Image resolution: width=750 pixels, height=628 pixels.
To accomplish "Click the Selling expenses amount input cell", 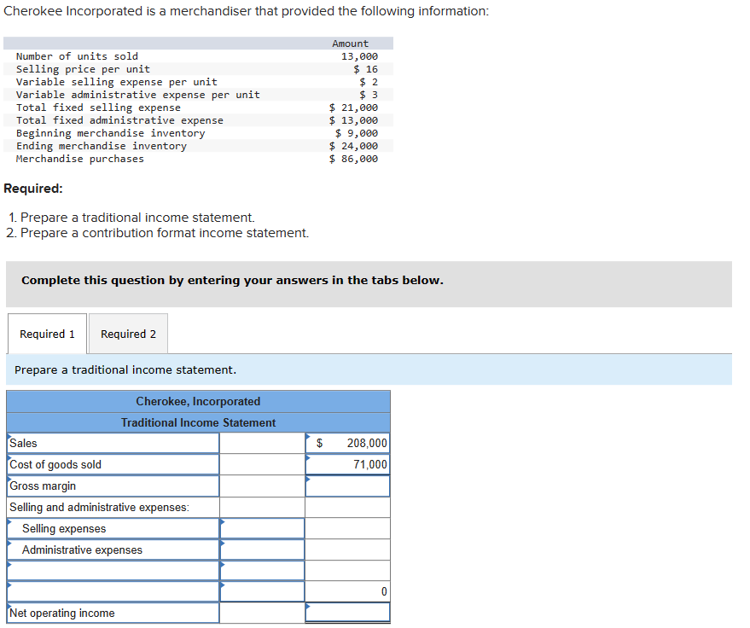I will [x=262, y=528].
